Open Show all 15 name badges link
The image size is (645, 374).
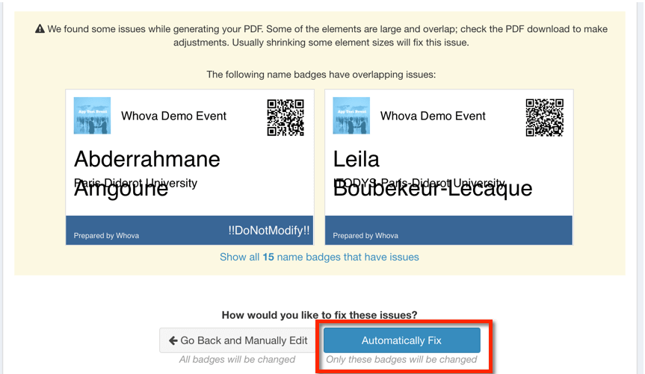coord(319,257)
